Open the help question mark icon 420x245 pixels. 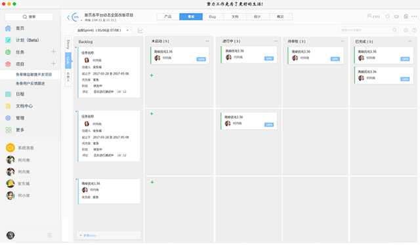pos(414,30)
